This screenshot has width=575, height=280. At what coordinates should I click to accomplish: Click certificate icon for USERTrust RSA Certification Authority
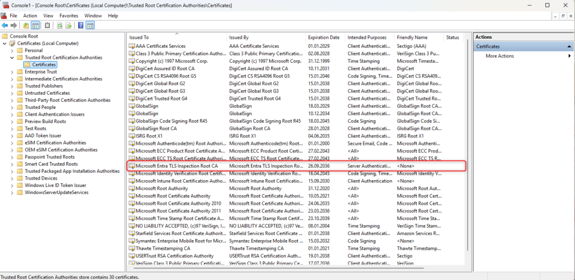click(132, 256)
